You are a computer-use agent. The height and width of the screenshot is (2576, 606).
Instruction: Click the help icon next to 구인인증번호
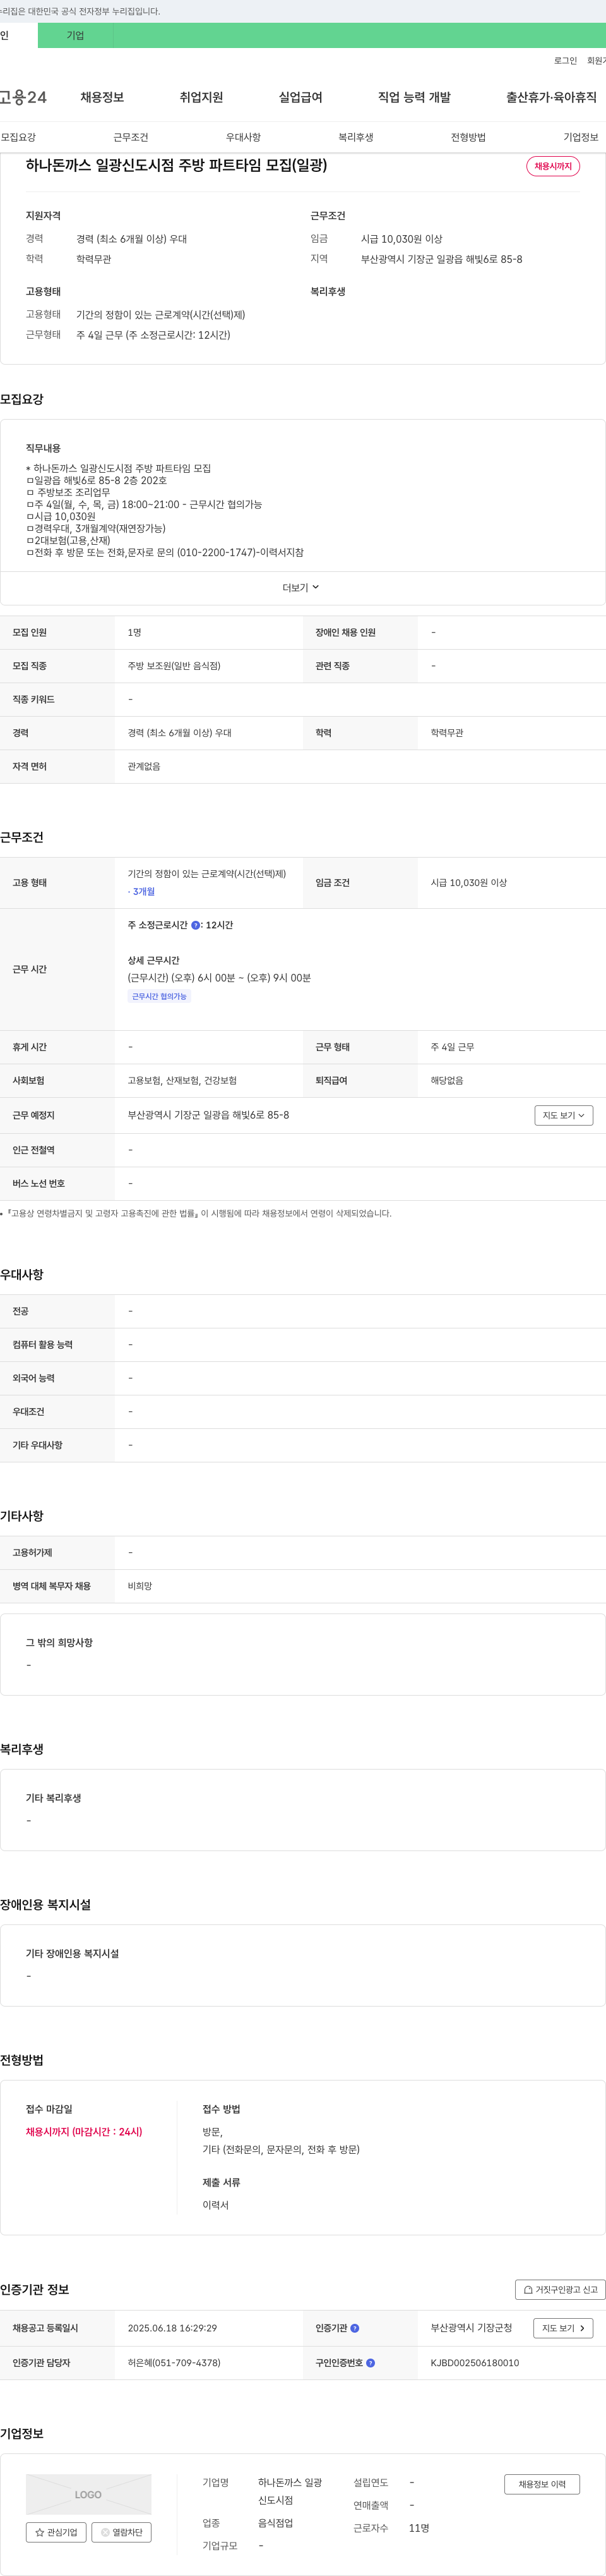[x=371, y=2363]
